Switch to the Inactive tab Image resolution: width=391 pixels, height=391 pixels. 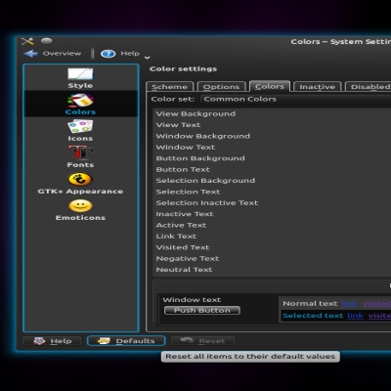[318, 87]
